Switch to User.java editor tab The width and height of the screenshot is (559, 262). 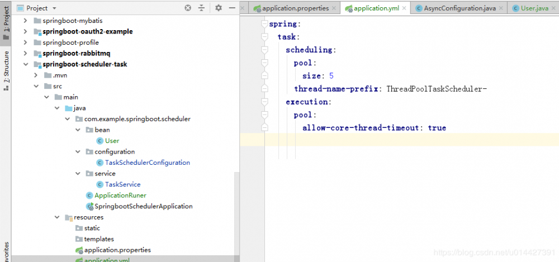click(x=533, y=8)
